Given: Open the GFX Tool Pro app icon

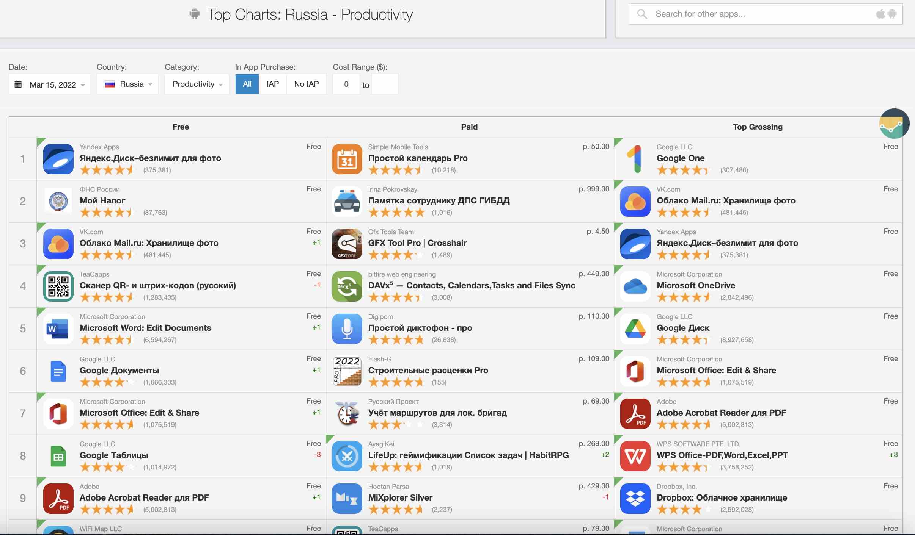Looking at the screenshot, I should click(347, 244).
